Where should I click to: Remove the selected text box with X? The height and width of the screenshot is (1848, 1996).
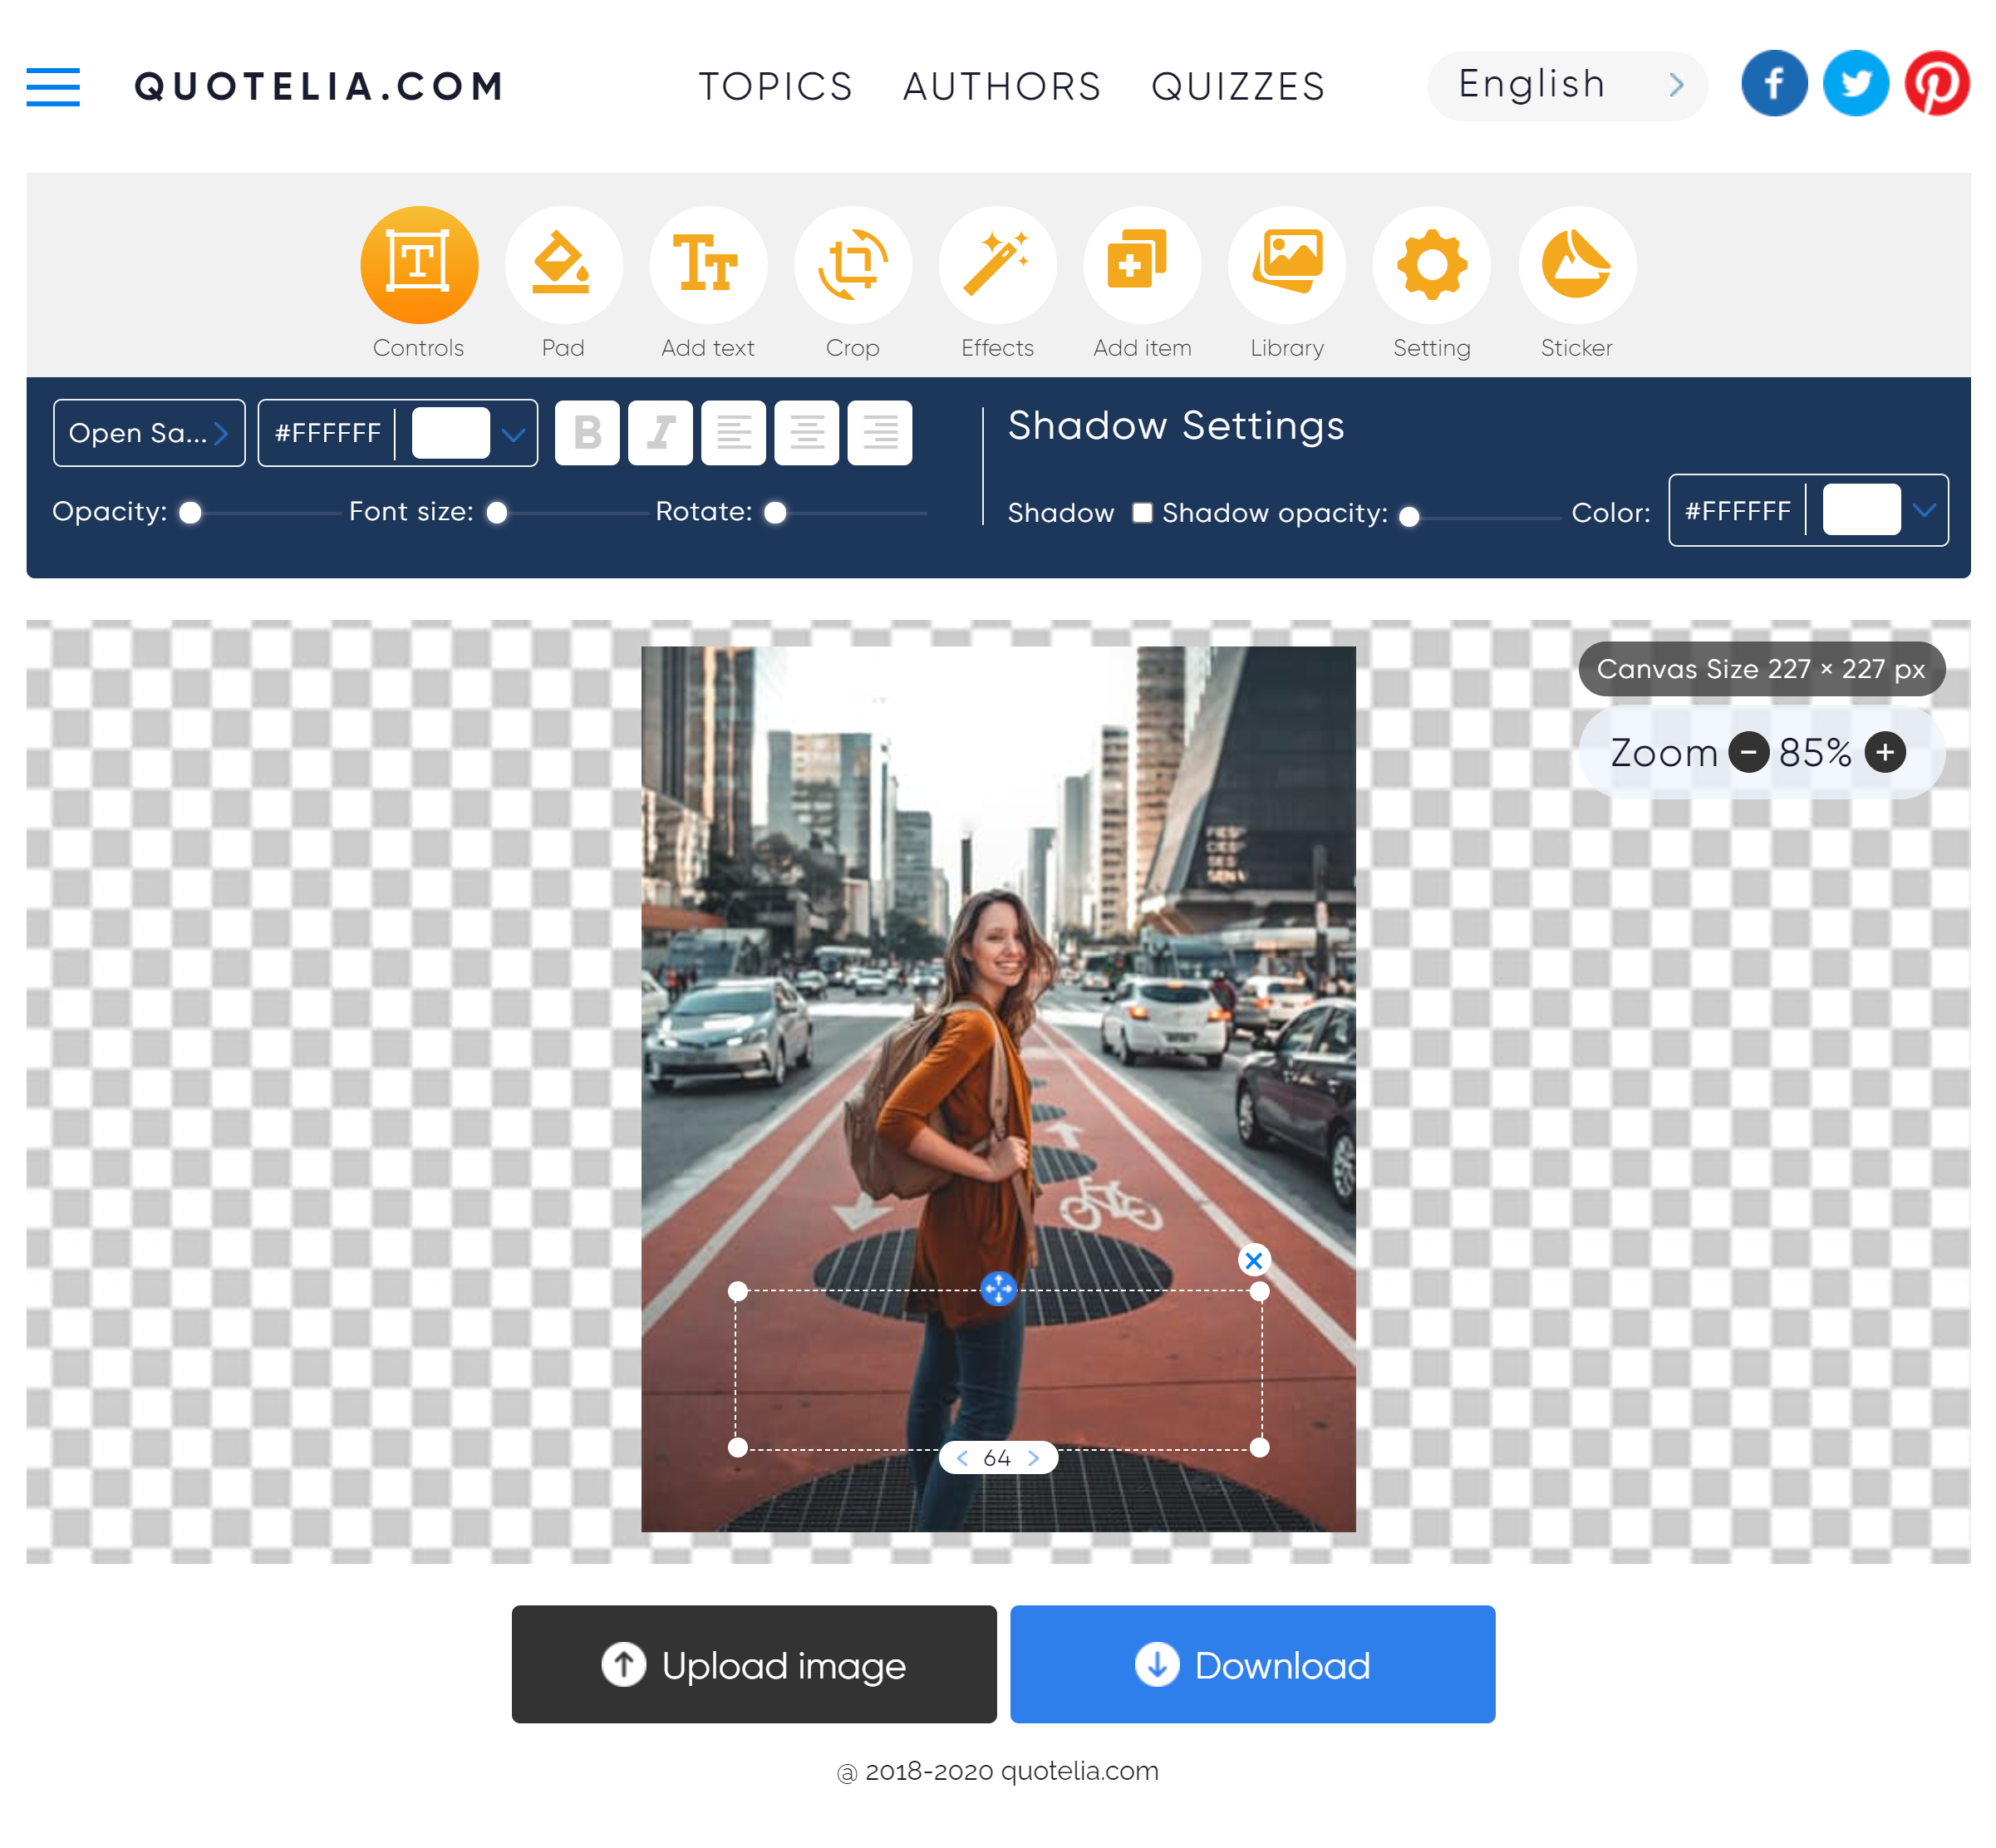click(1253, 1260)
